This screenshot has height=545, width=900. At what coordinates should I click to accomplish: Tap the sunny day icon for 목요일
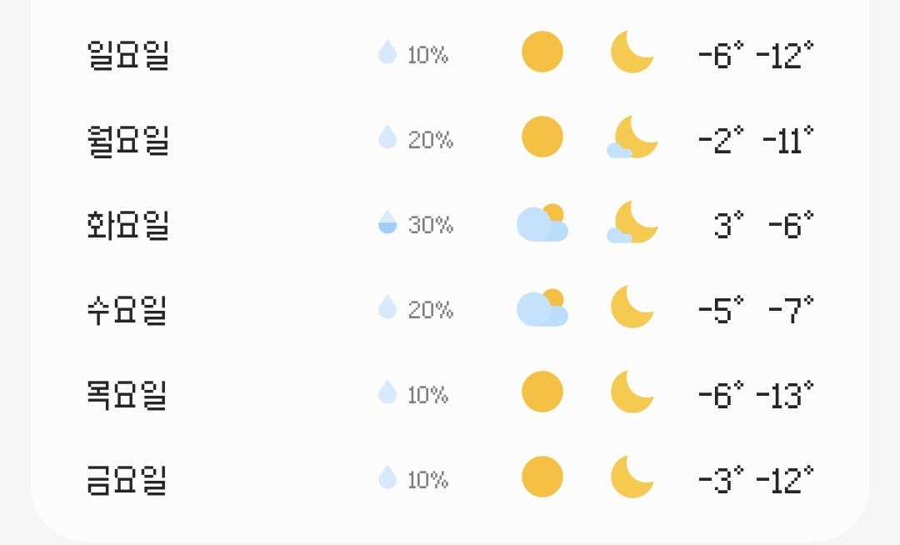pyautogui.click(x=542, y=392)
